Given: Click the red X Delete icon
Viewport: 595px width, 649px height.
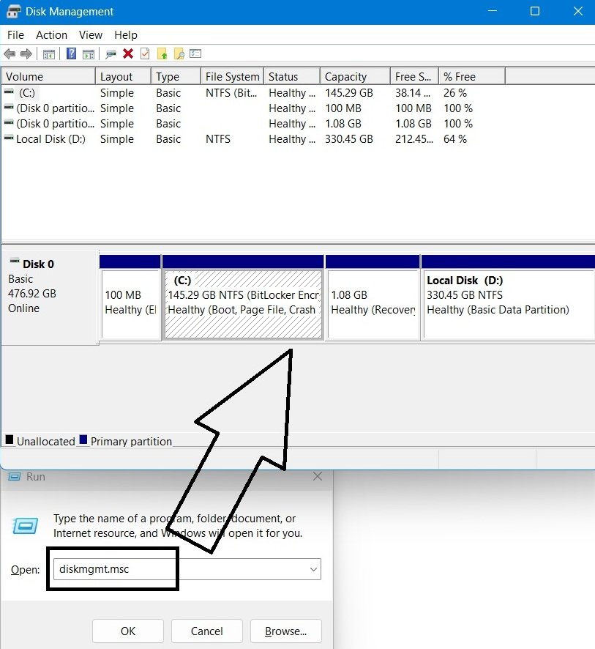Looking at the screenshot, I should [128, 53].
